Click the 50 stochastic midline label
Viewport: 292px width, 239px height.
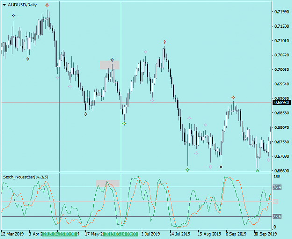pyautogui.click(x=276, y=202)
